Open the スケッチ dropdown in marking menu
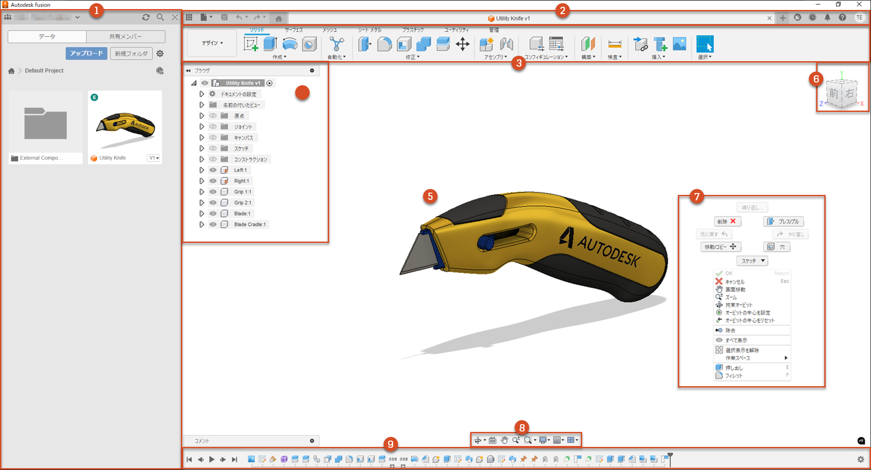This screenshot has height=470, width=871. 752,261
